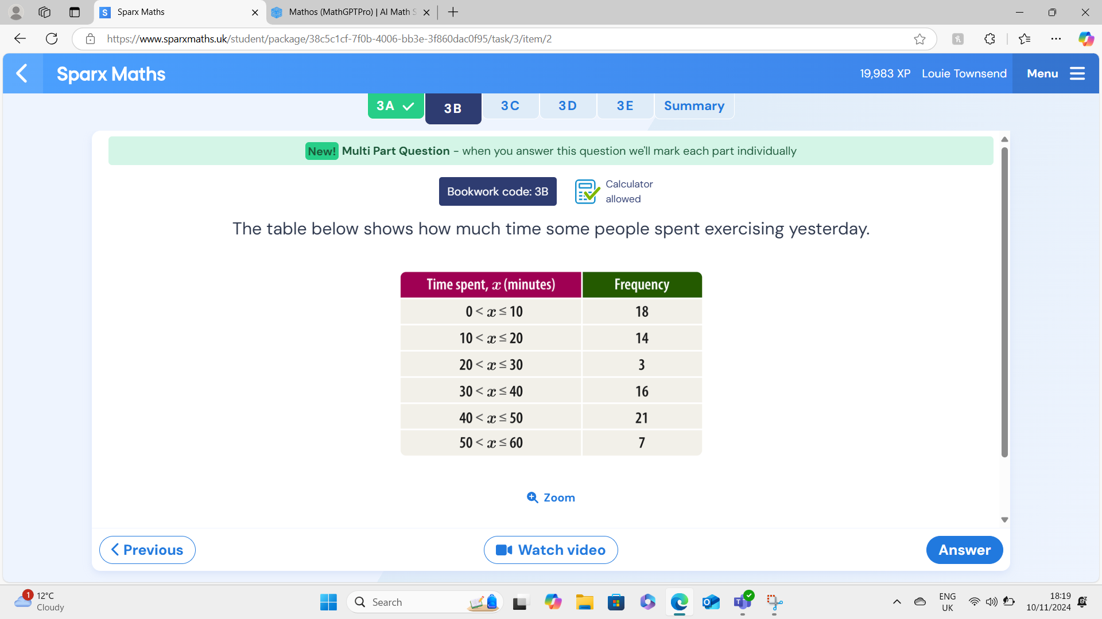Open the Summary tab
This screenshot has height=619, width=1102.
click(694, 106)
